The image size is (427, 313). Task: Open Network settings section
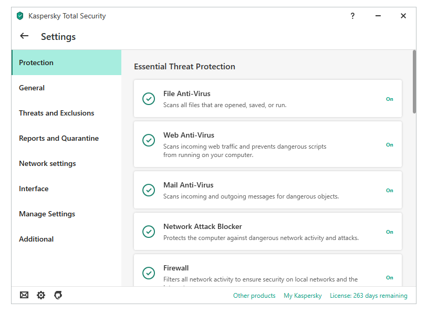(67, 163)
